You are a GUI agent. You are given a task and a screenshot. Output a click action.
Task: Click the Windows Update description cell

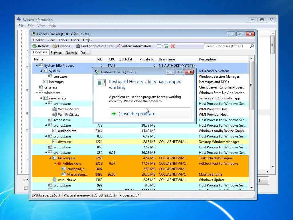(x=212, y=180)
